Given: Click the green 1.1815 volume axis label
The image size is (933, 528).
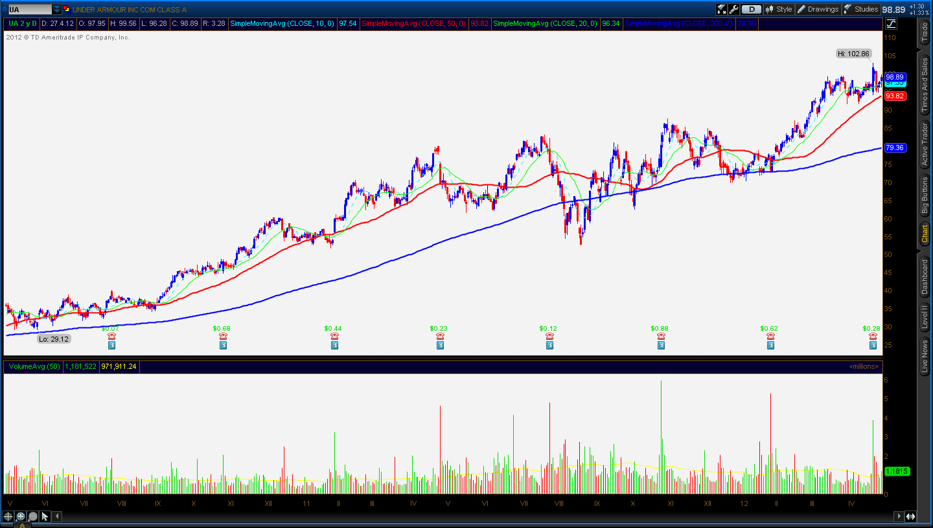Looking at the screenshot, I should [x=897, y=472].
